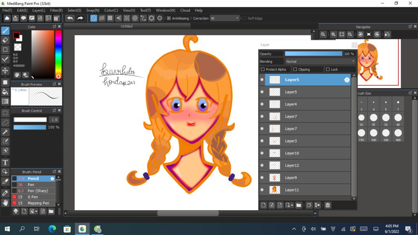Enable radial snap guide
This screenshot has width=418, height=235.
point(127,18)
